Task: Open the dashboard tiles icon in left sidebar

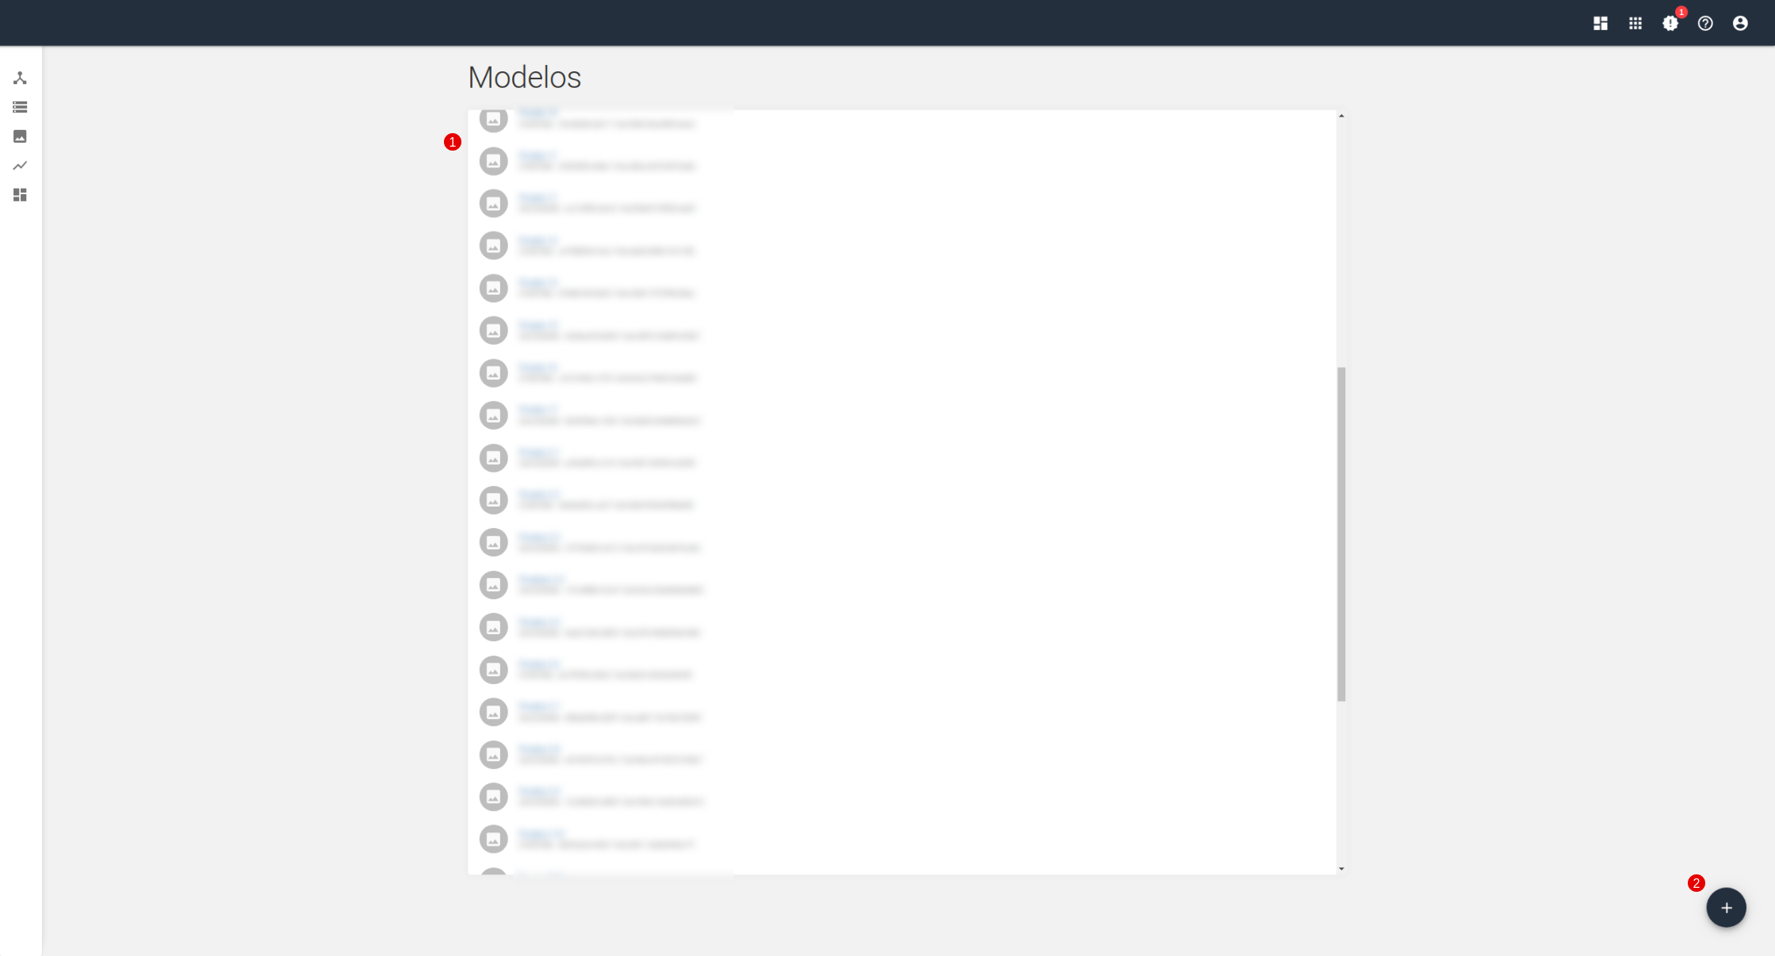Action: click(20, 195)
